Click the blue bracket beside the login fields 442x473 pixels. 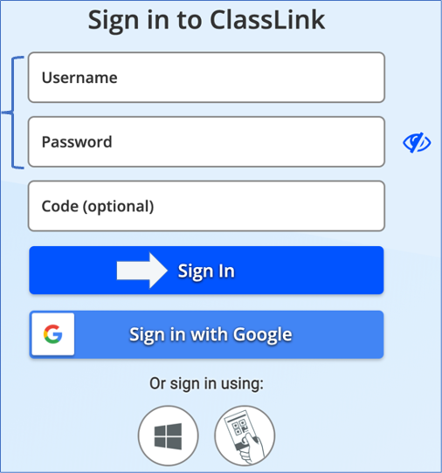coord(13,113)
